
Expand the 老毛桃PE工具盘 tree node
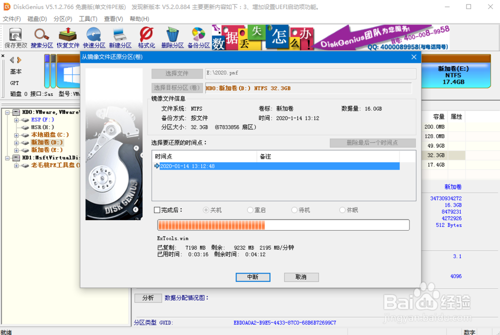pos(16,166)
